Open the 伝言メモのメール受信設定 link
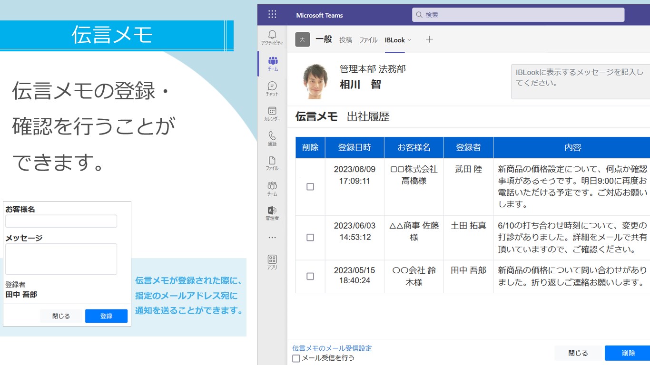 [x=332, y=348]
